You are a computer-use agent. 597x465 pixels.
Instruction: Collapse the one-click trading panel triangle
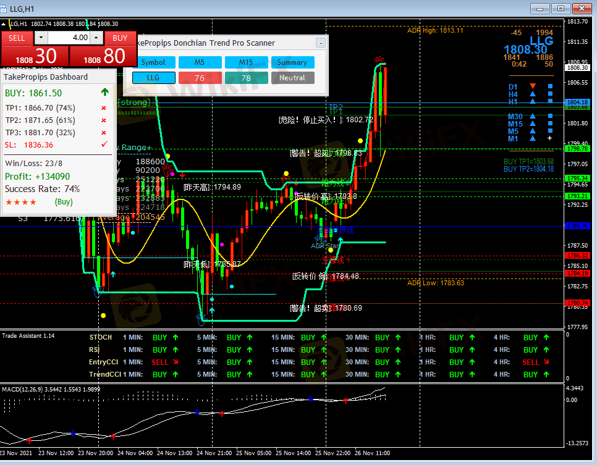tap(5, 24)
